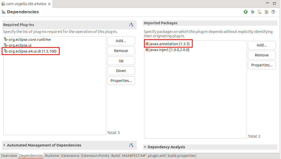This screenshot has width=281, height=159.
Task: Add a required plug-in
Action: 121,41
